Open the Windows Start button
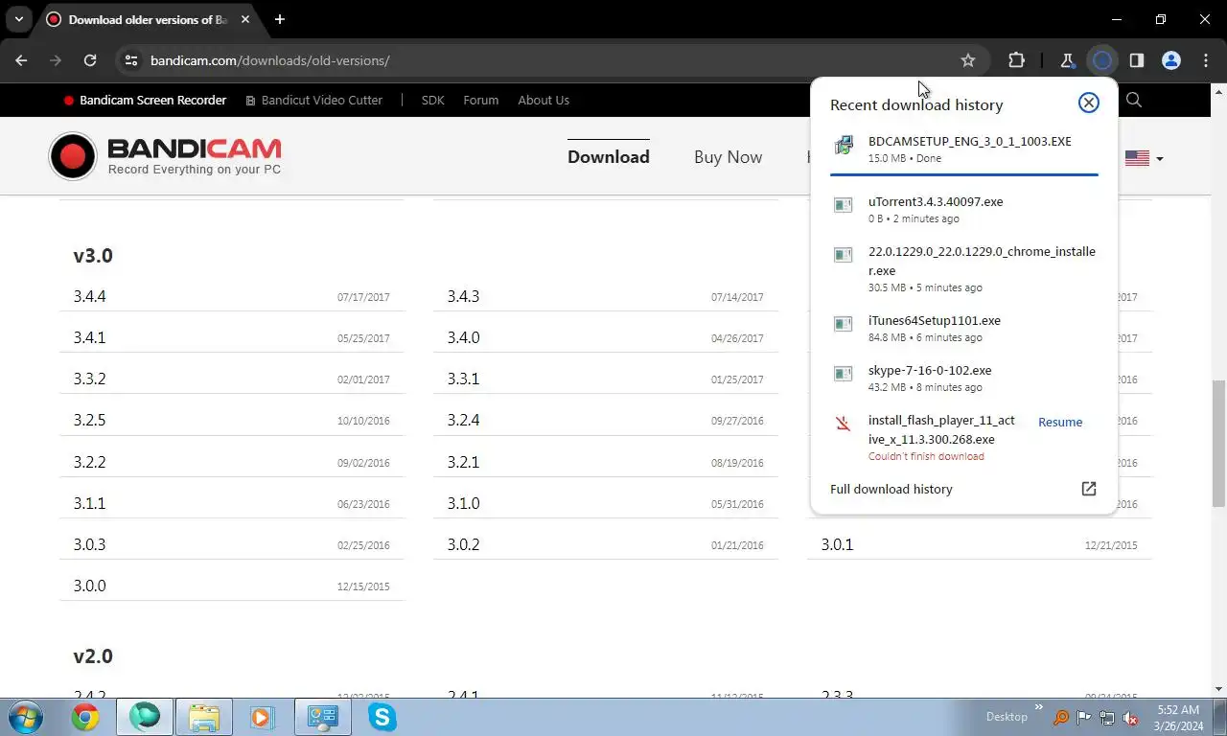 (x=24, y=717)
